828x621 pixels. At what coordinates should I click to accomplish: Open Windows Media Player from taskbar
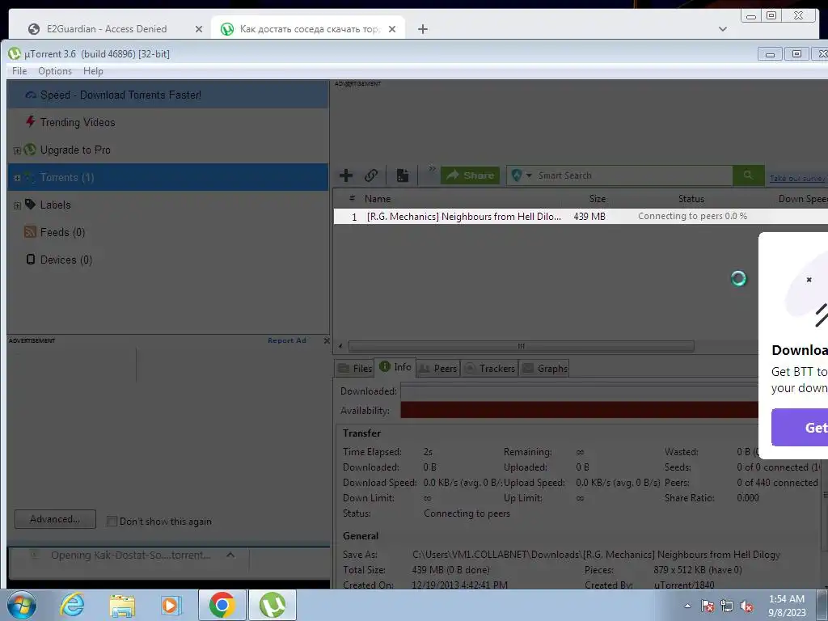[171, 605]
